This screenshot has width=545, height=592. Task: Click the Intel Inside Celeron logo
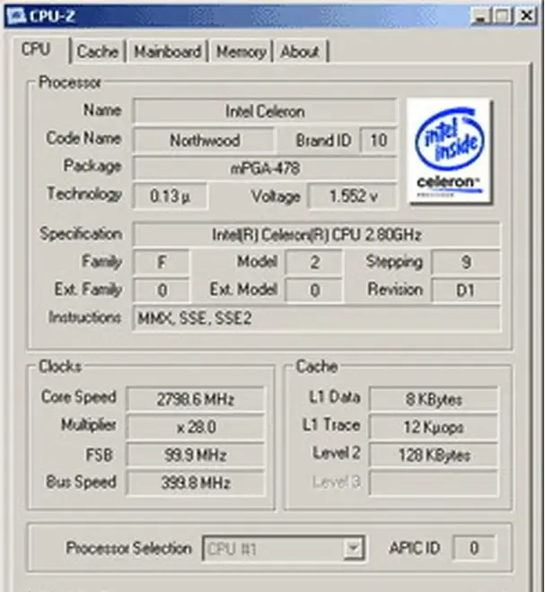pos(450,152)
